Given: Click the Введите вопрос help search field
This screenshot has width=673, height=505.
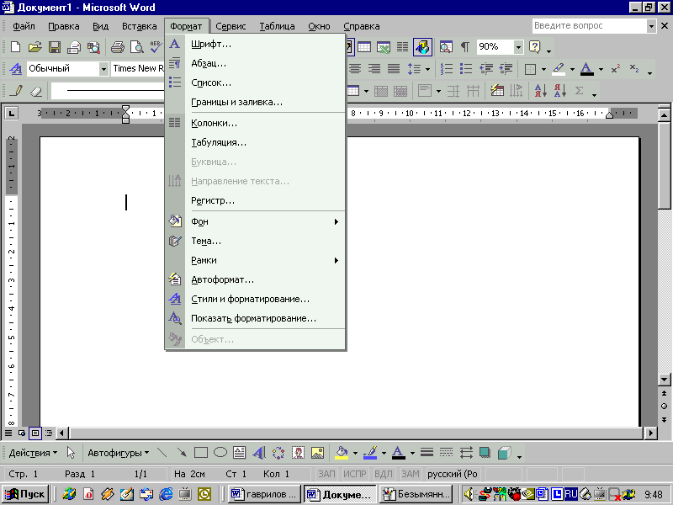Looking at the screenshot, I should tap(590, 26).
